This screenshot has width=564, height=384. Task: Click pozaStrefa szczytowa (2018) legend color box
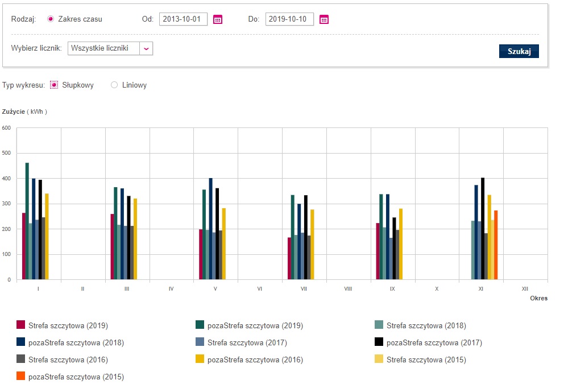(21, 342)
